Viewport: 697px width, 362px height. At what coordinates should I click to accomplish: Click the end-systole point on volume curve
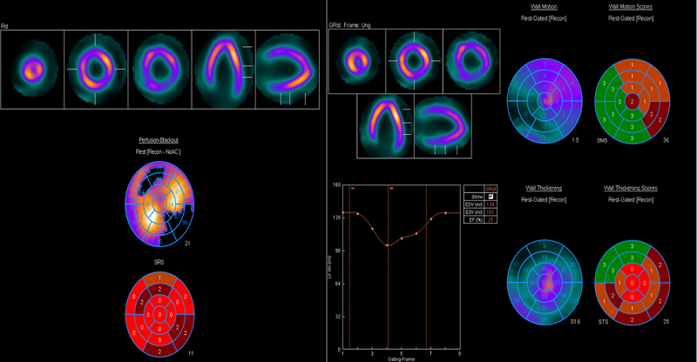(388, 245)
